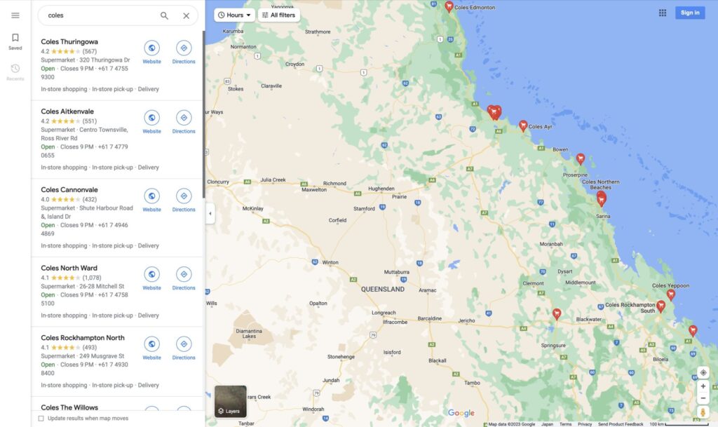Zoom out on the map

click(x=703, y=398)
